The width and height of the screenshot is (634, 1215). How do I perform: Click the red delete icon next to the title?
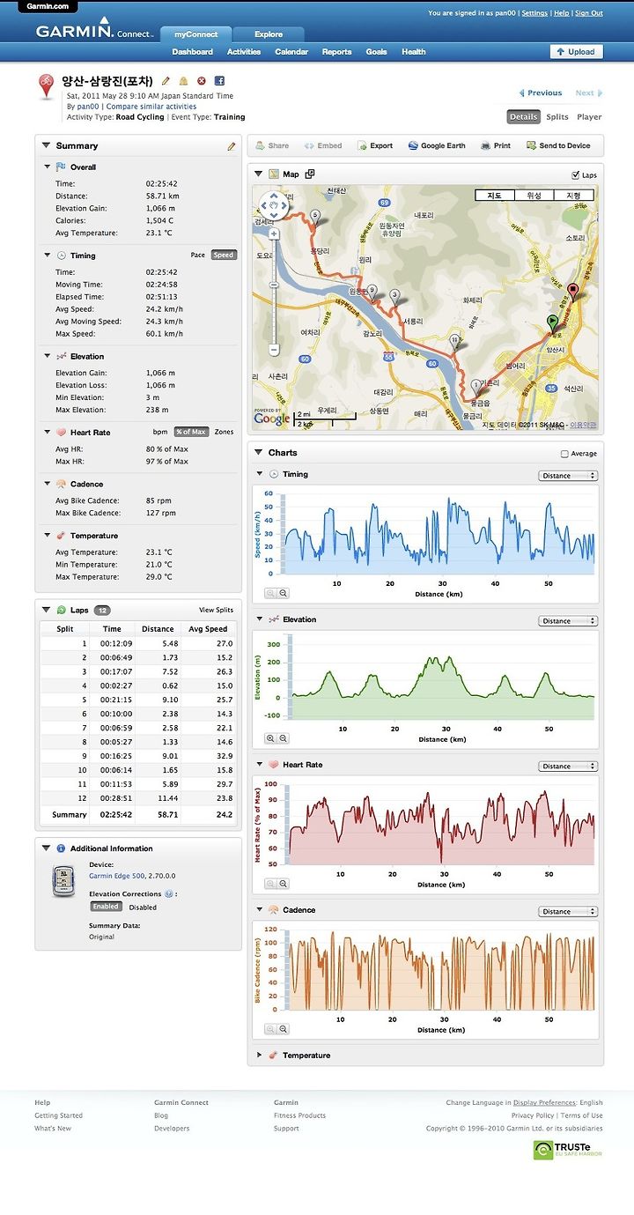pos(202,81)
